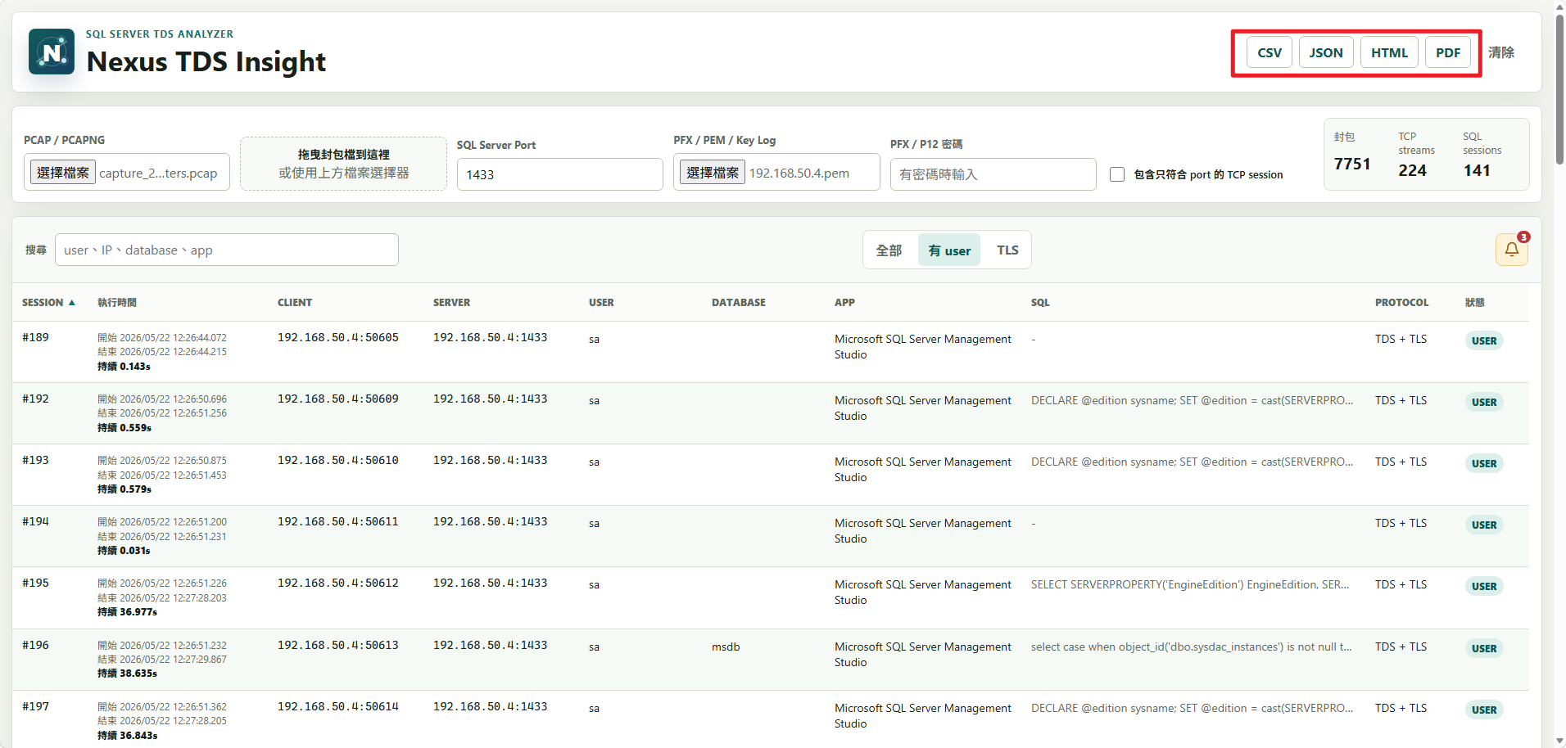The height and width of the screenshot is (748, 1566).
Task: Choose a PCAP file with 選擇檔案
Action: click(x=63, y=173)
